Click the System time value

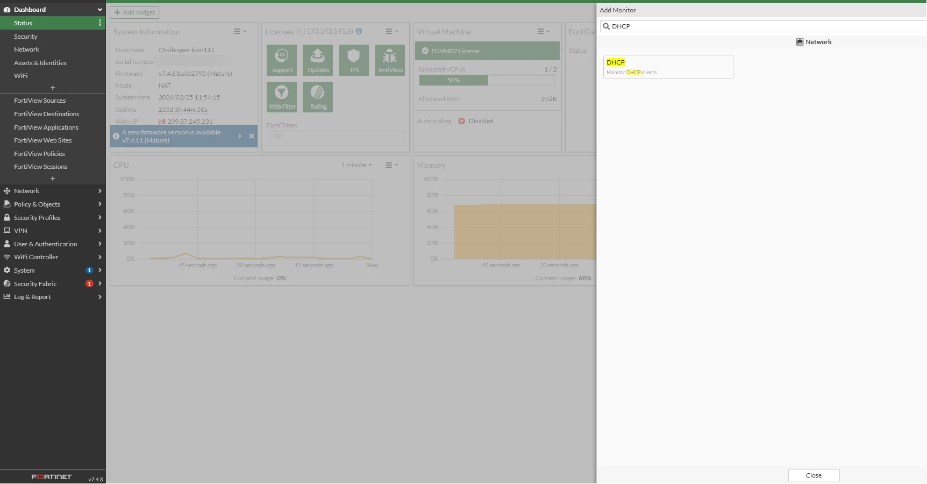pos(189,97)
